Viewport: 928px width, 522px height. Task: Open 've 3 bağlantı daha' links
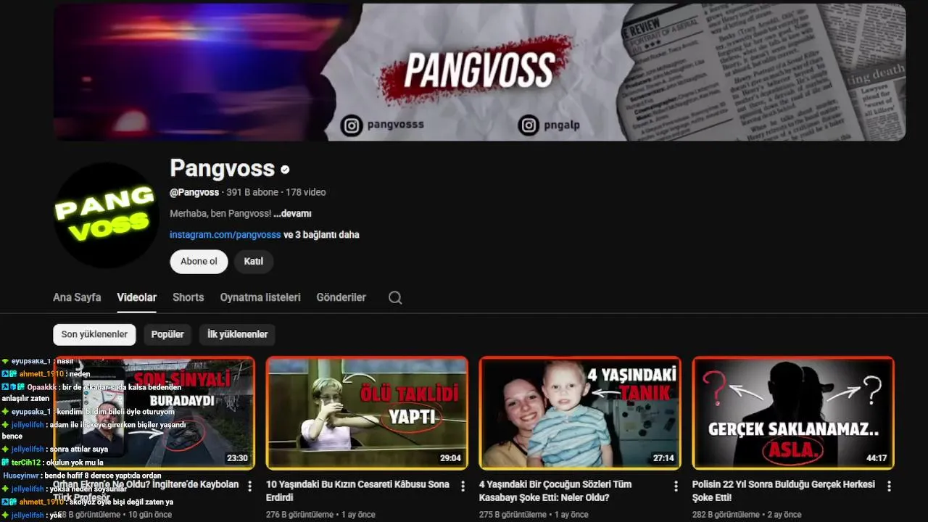(x=321, y=235)
